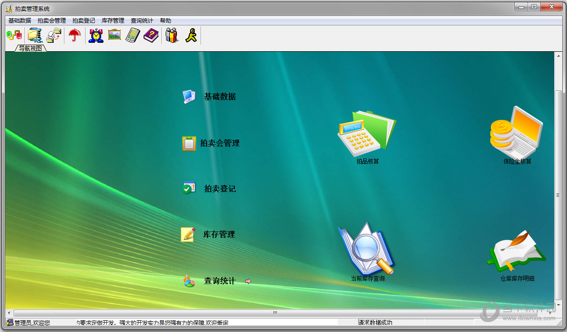Viewport: 567px width, 332px height.
Task: Go to 查询统计 navigation section
Action: (x=220, y=281)
